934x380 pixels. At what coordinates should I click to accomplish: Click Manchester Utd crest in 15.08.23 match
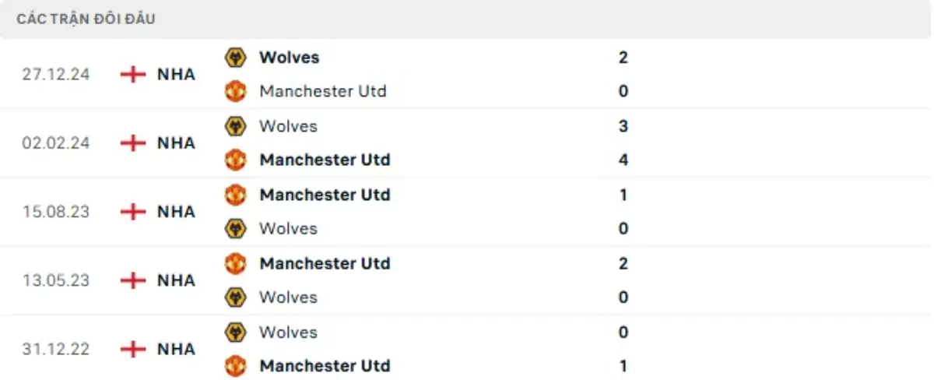click(x=235, y=195)
